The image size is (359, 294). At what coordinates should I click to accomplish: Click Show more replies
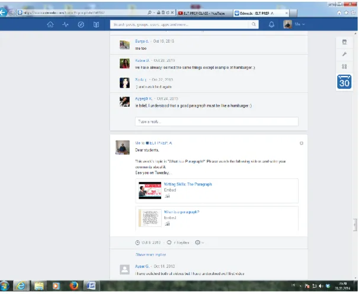(150, 255)
